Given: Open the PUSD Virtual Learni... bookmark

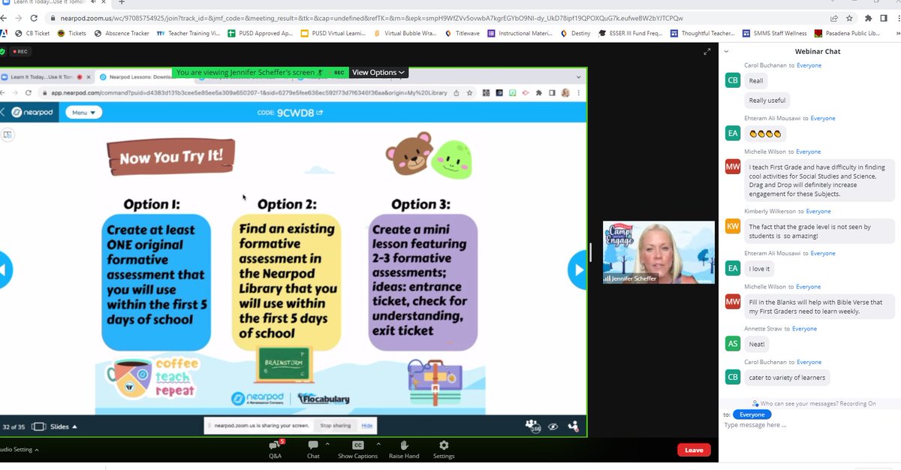Looking at the screenshot, I should [x=334, y=33].
